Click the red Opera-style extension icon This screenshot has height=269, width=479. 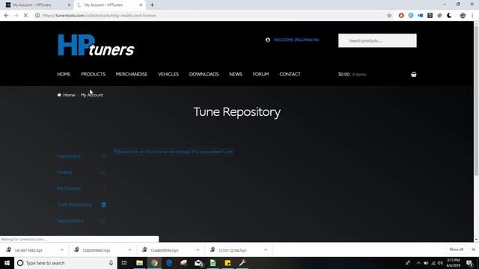point(401,15)
